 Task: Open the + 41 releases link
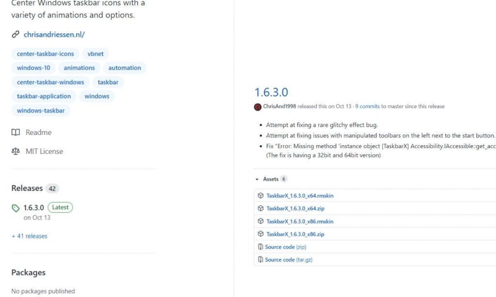(x=30, y=236)
